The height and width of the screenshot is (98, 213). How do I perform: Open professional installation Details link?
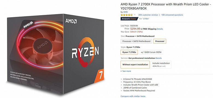[x=159, y=58]
